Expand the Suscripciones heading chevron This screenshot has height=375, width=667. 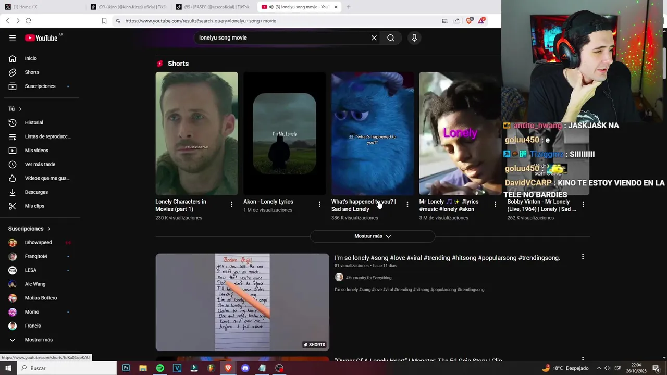click(x=49, y=229)
